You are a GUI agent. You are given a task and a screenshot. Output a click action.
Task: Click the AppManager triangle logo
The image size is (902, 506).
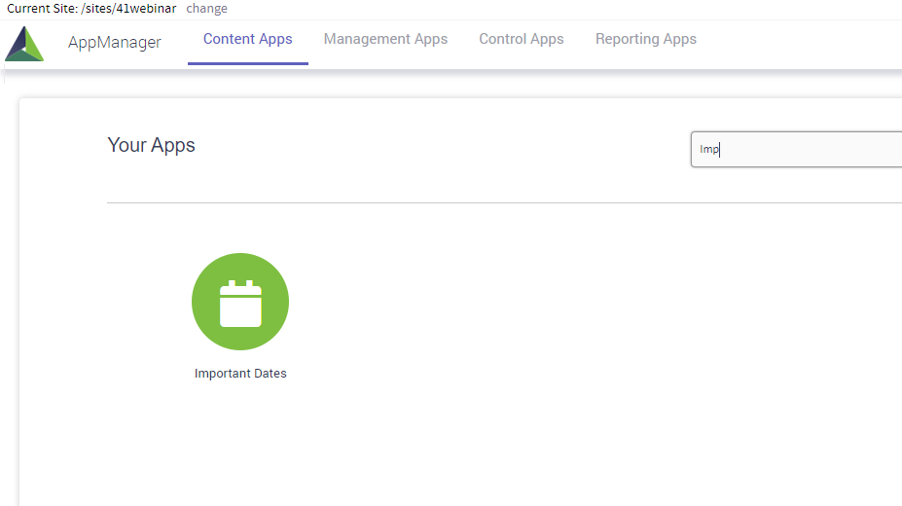(x=24, y=44)
